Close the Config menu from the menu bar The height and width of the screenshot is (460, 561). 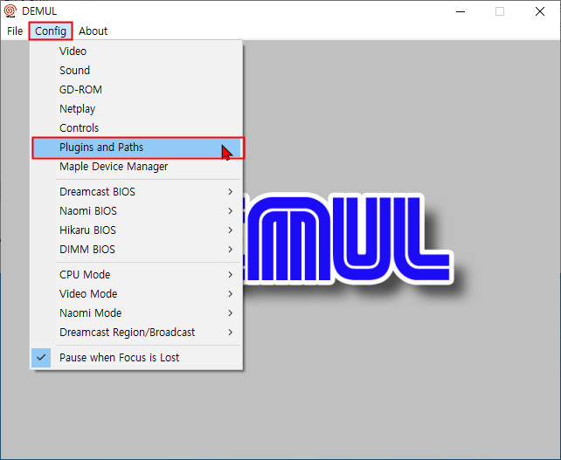(x=51, y=31)
